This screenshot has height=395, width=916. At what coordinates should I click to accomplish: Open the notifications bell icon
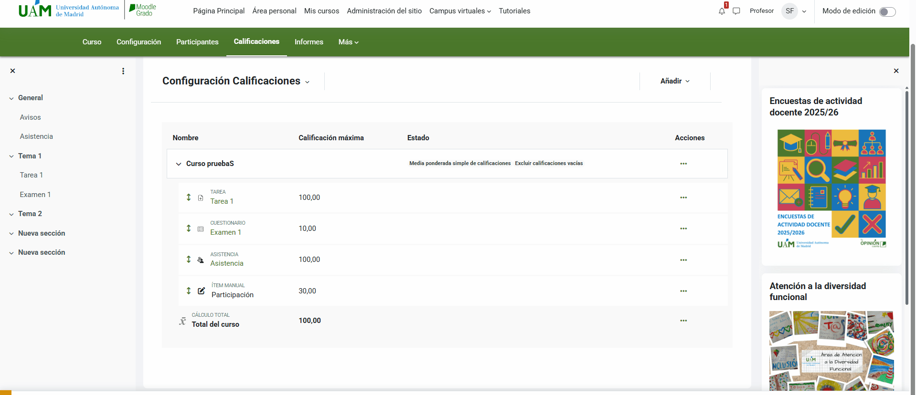722,11
